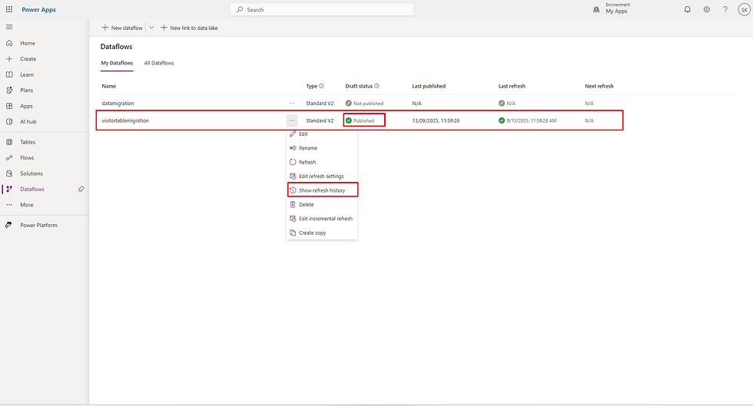
Task: Click New link to data lake
Action: pos(189,28)
